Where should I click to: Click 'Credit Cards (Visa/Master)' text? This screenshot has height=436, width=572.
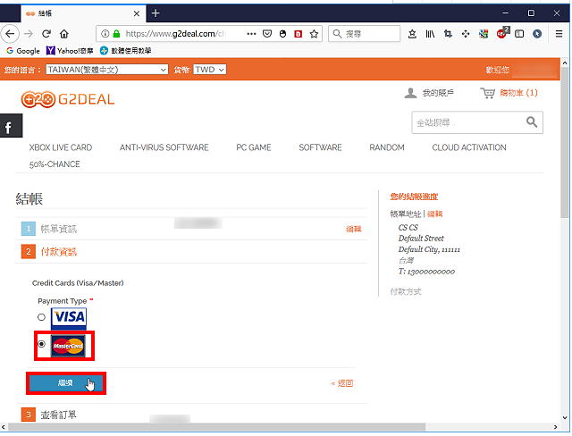(78, 283)
